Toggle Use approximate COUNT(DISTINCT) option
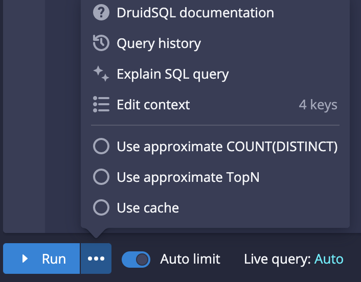 pyautogui.click(x=215, y=146)
